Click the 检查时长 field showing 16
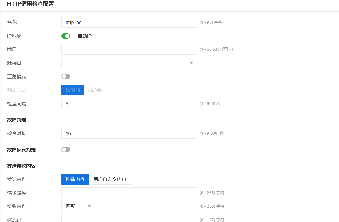This screenshot has height=222, width=339. [129, 133]
